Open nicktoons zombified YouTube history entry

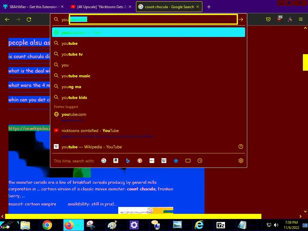pos(149,133)
